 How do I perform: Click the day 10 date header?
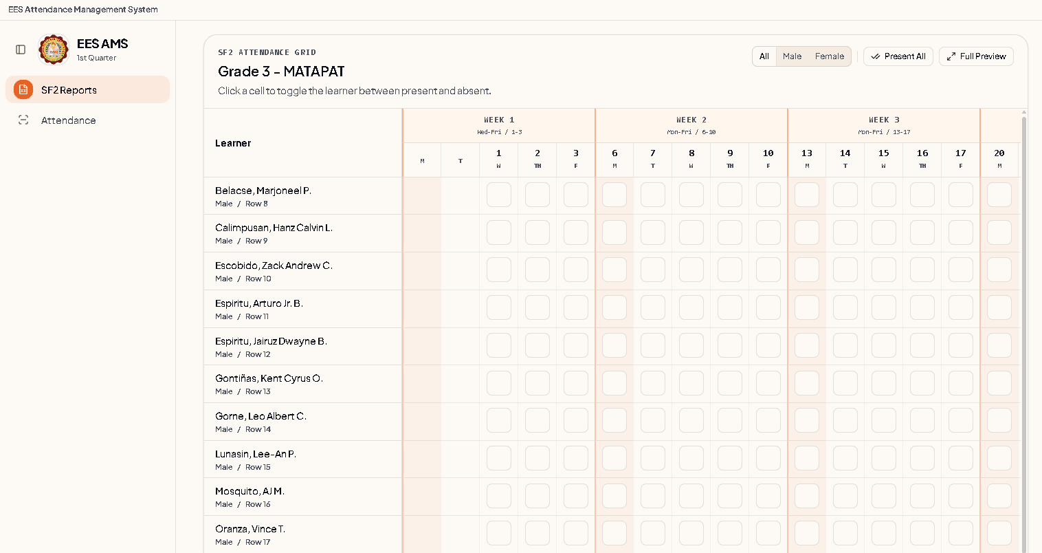point(768,160)
